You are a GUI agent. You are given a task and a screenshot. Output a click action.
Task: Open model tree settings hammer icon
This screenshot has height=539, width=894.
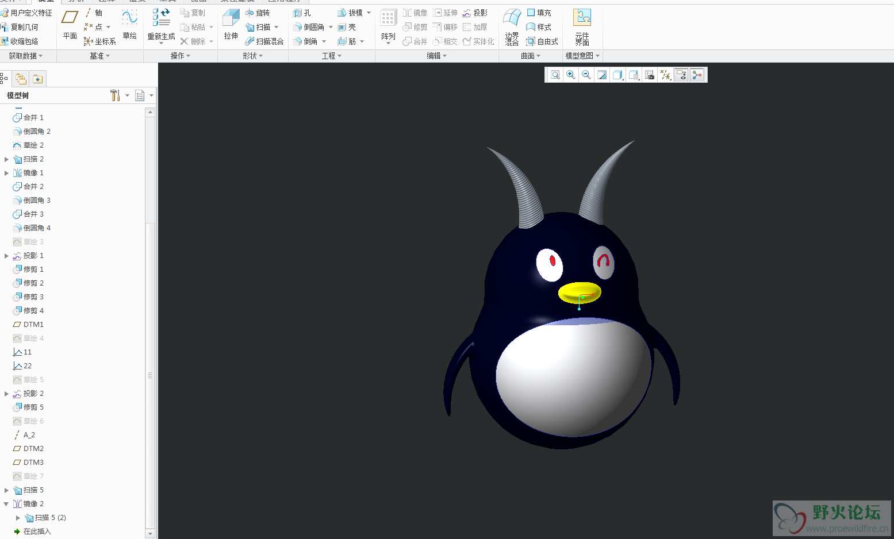click(x=115, y=95)
